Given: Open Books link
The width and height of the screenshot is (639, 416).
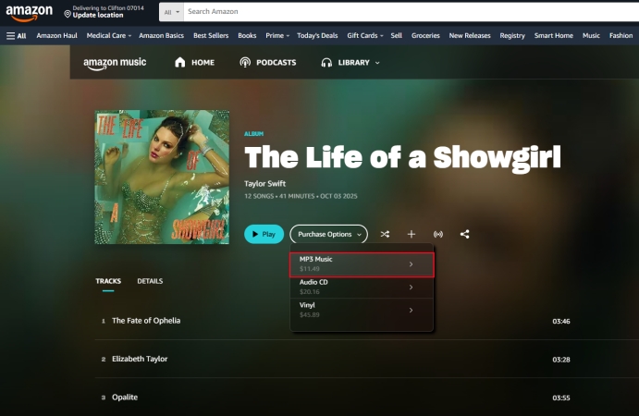Looking at the screenshot, I should coord(247,36).
